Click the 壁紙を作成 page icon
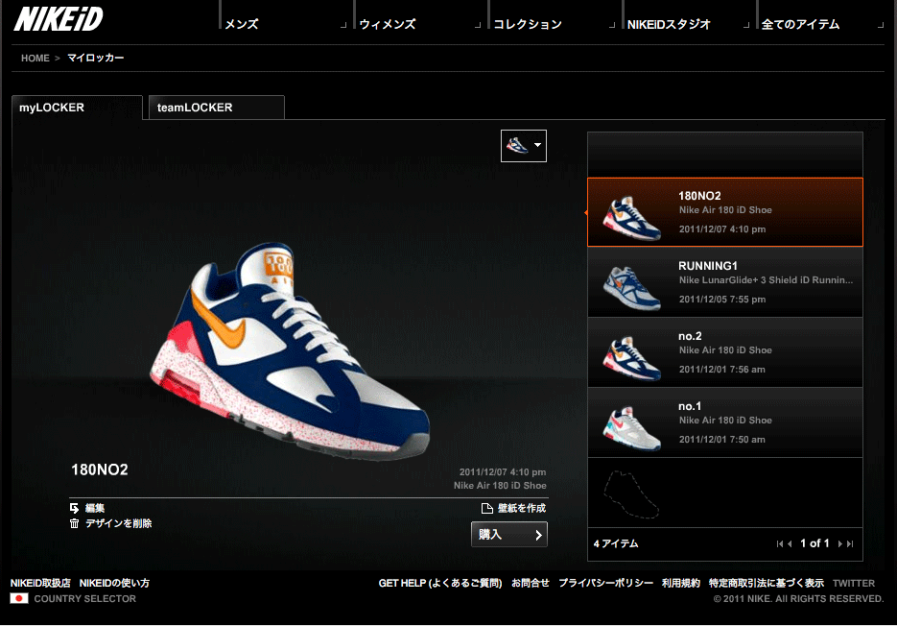The width and height of the screenshot is (897, 626). 487,508
